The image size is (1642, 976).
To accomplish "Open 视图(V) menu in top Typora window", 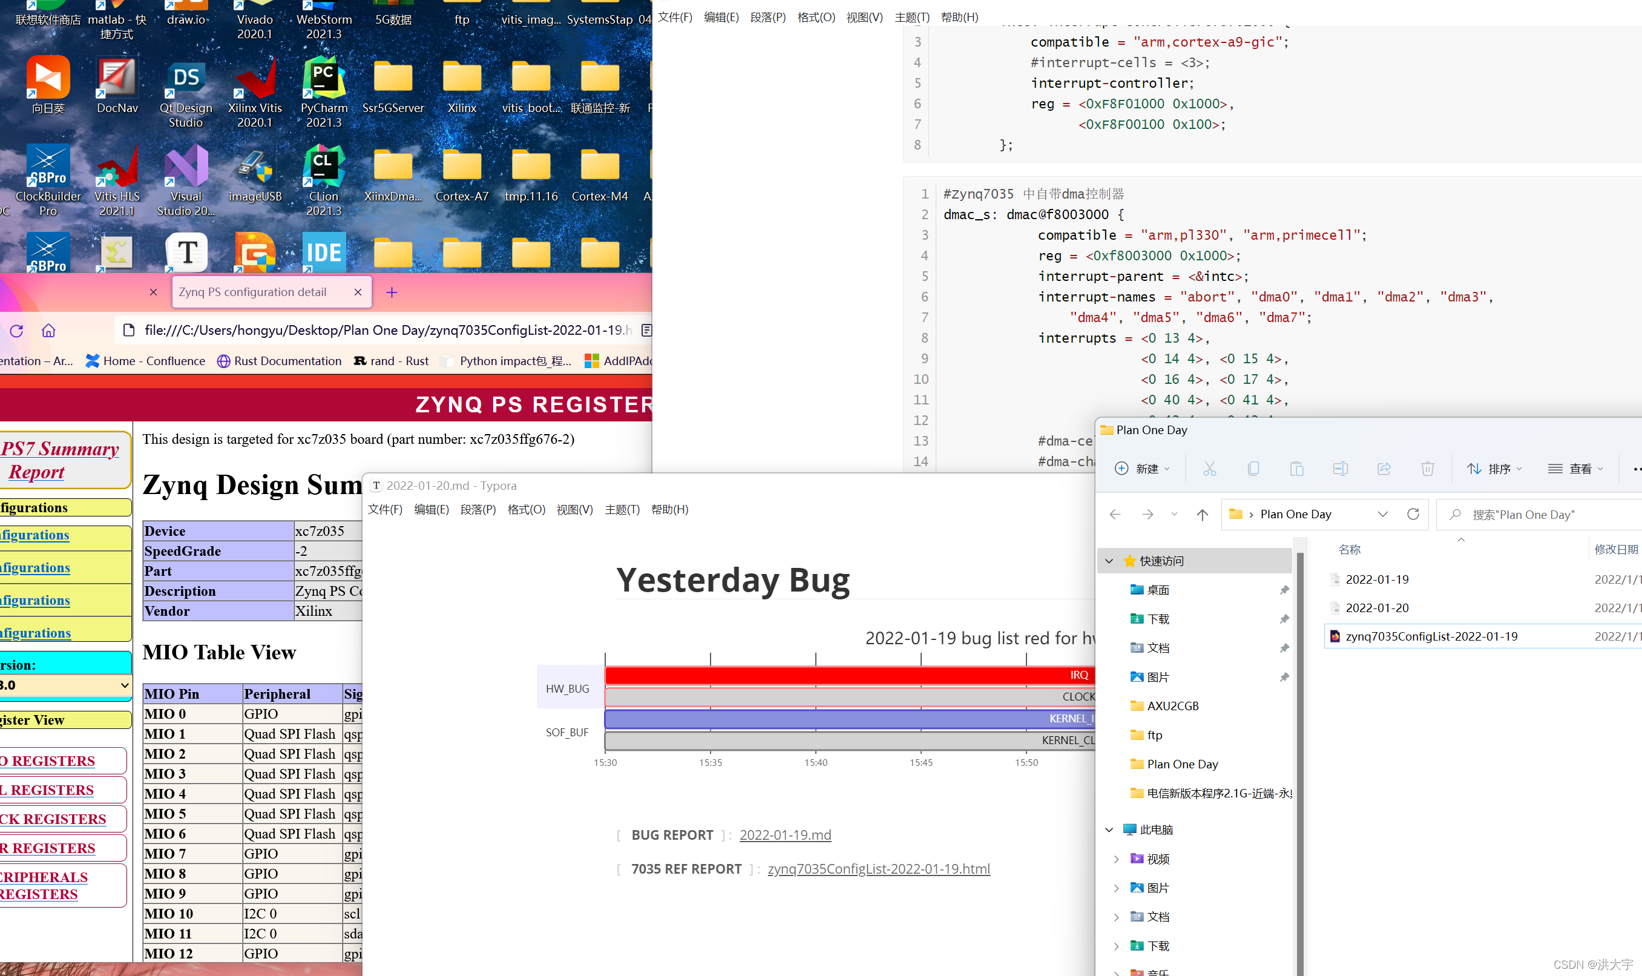I will point(864,17).
